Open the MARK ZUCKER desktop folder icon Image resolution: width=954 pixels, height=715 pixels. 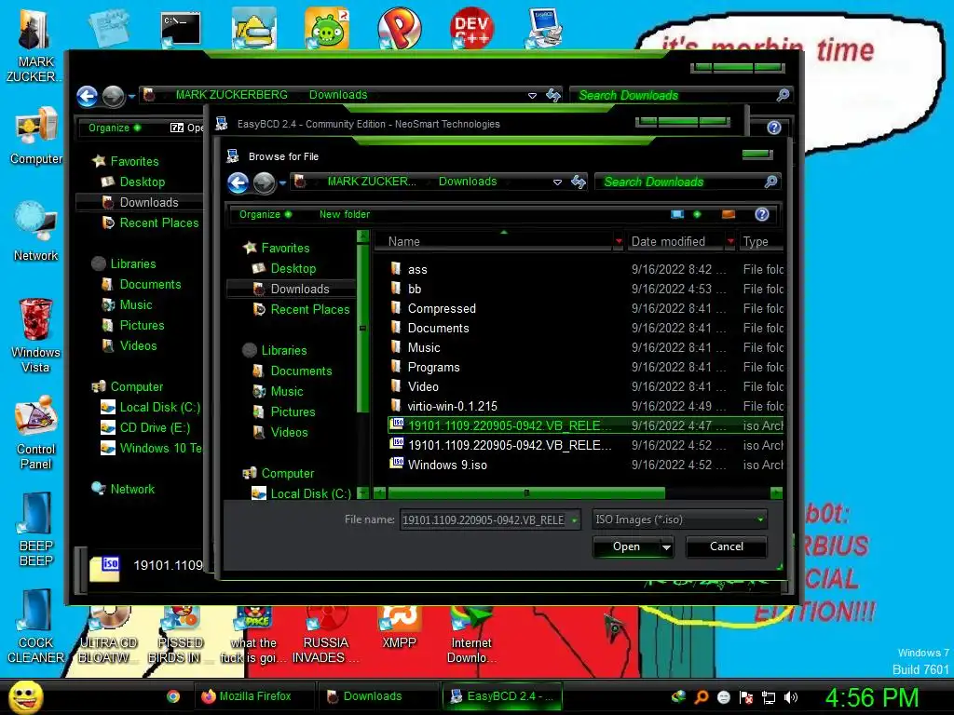36,47
